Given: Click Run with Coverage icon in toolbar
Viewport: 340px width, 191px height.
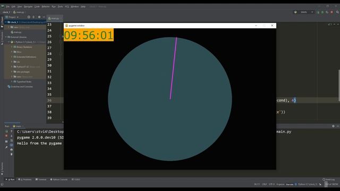Looking at the screenshot, I should tap(327, 12).
